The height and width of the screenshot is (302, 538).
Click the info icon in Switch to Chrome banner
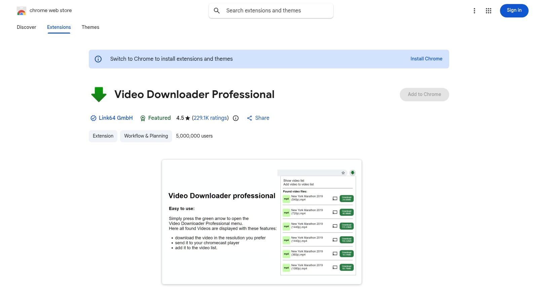point(98,59)
